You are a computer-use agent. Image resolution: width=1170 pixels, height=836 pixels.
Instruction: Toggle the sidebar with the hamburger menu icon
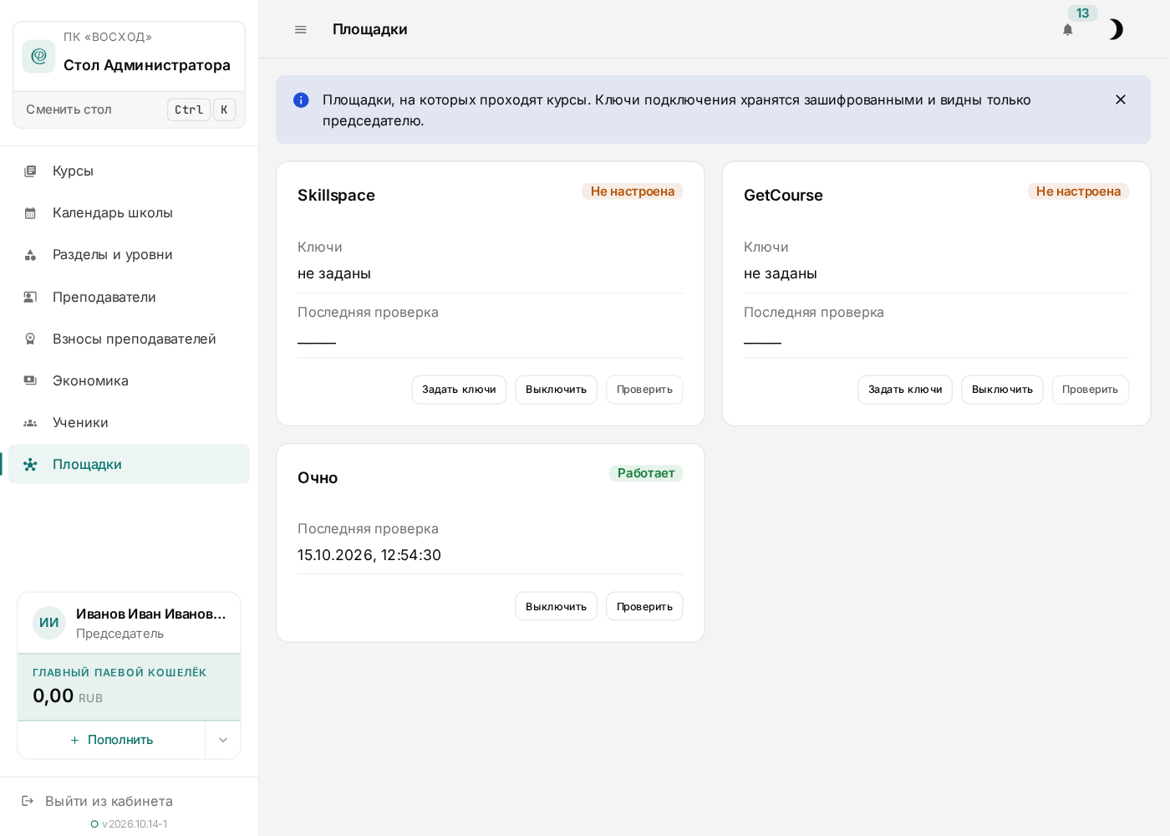(301, 29)
